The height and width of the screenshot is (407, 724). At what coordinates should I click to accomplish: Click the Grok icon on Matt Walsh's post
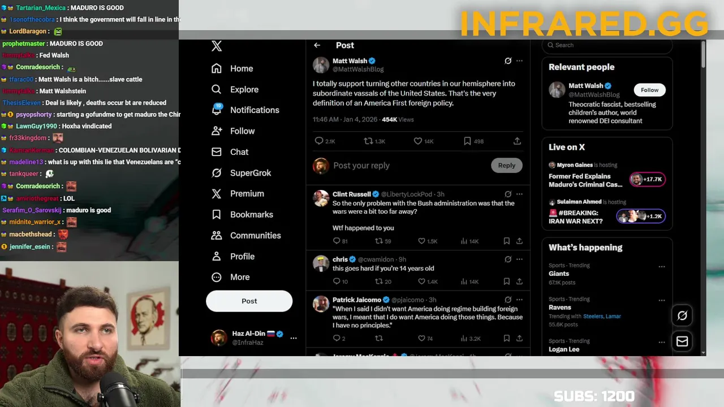[508, 60]
